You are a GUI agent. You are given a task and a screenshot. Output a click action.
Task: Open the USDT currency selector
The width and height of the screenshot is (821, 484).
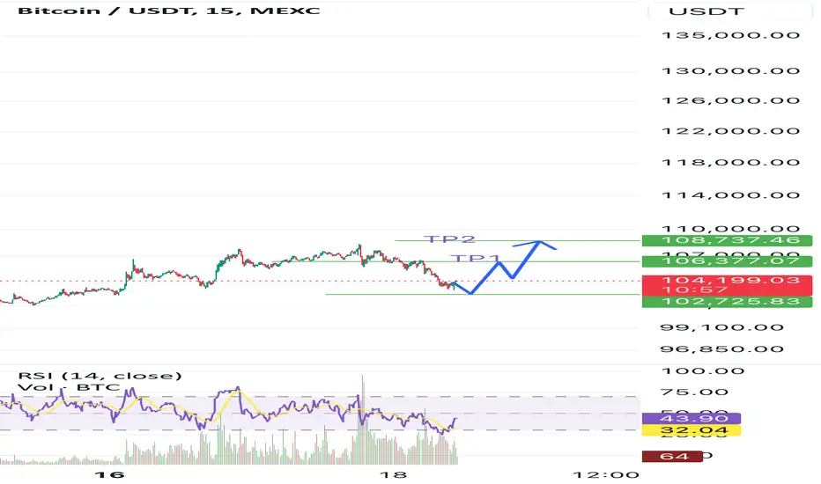tap(730, 11)
